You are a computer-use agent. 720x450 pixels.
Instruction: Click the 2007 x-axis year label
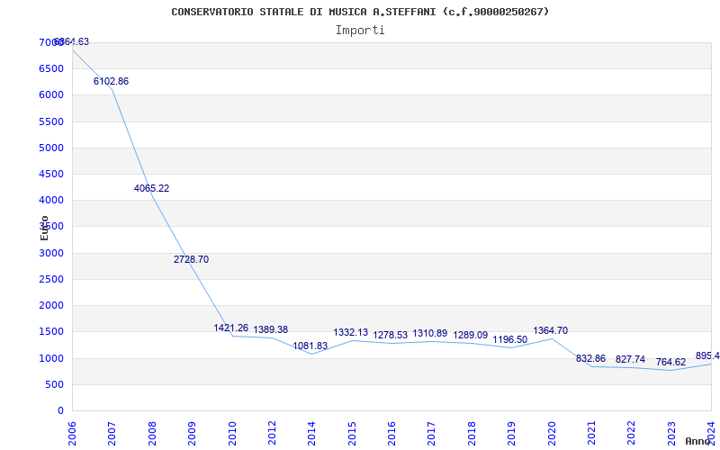coord(112,433)
